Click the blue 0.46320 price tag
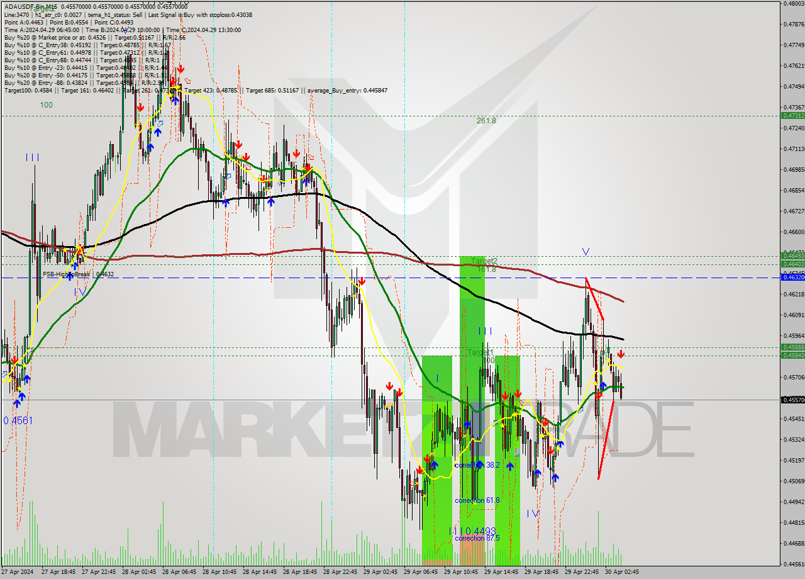 [x=792, y=277]
